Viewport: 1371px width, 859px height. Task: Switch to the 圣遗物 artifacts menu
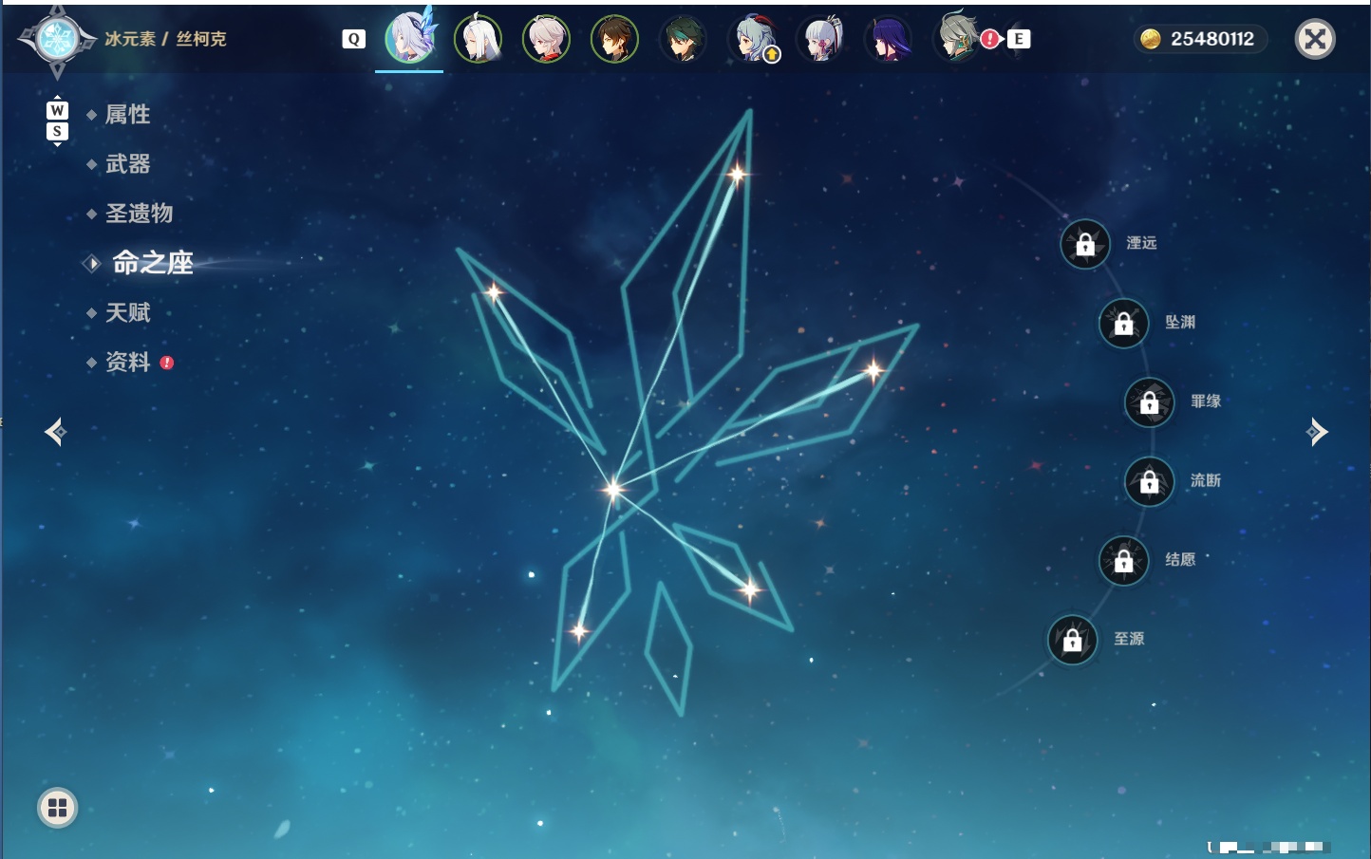click(x=139, y=214)
